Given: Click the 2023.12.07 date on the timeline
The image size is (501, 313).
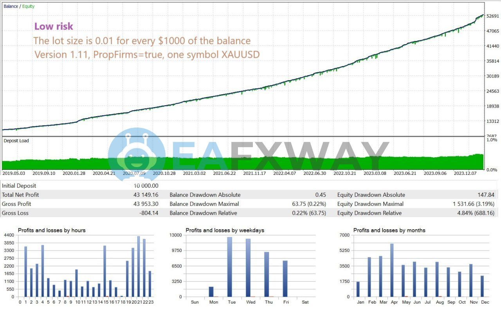Looking at the screenshot, I should coord(465,173).
